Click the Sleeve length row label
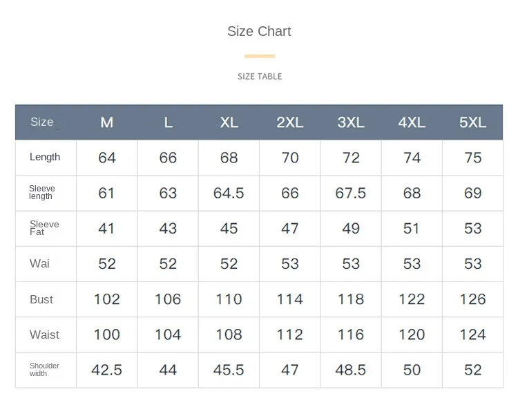The image size is (518, 405). (41, 192)
